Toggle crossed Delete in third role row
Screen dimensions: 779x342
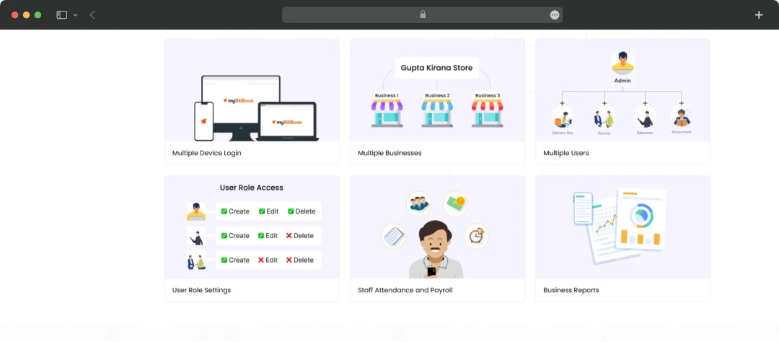289,260
